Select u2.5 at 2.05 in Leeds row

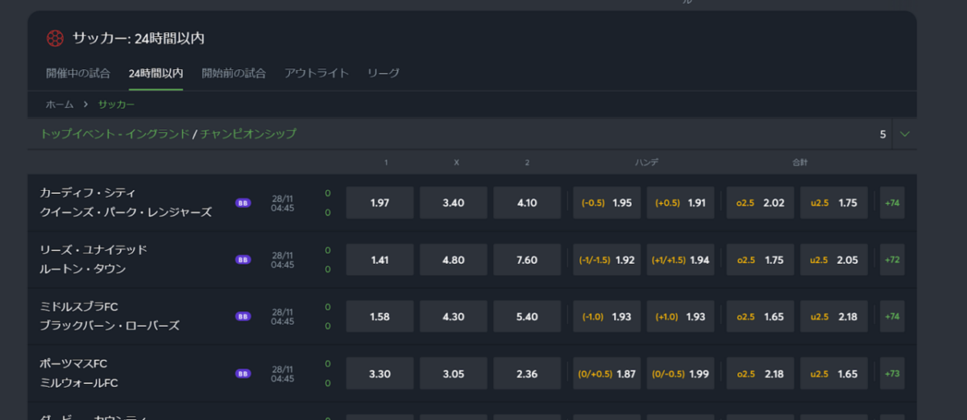(834, 260)
